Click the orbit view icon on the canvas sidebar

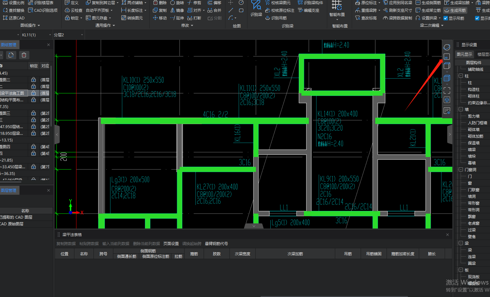pos(447,47)
